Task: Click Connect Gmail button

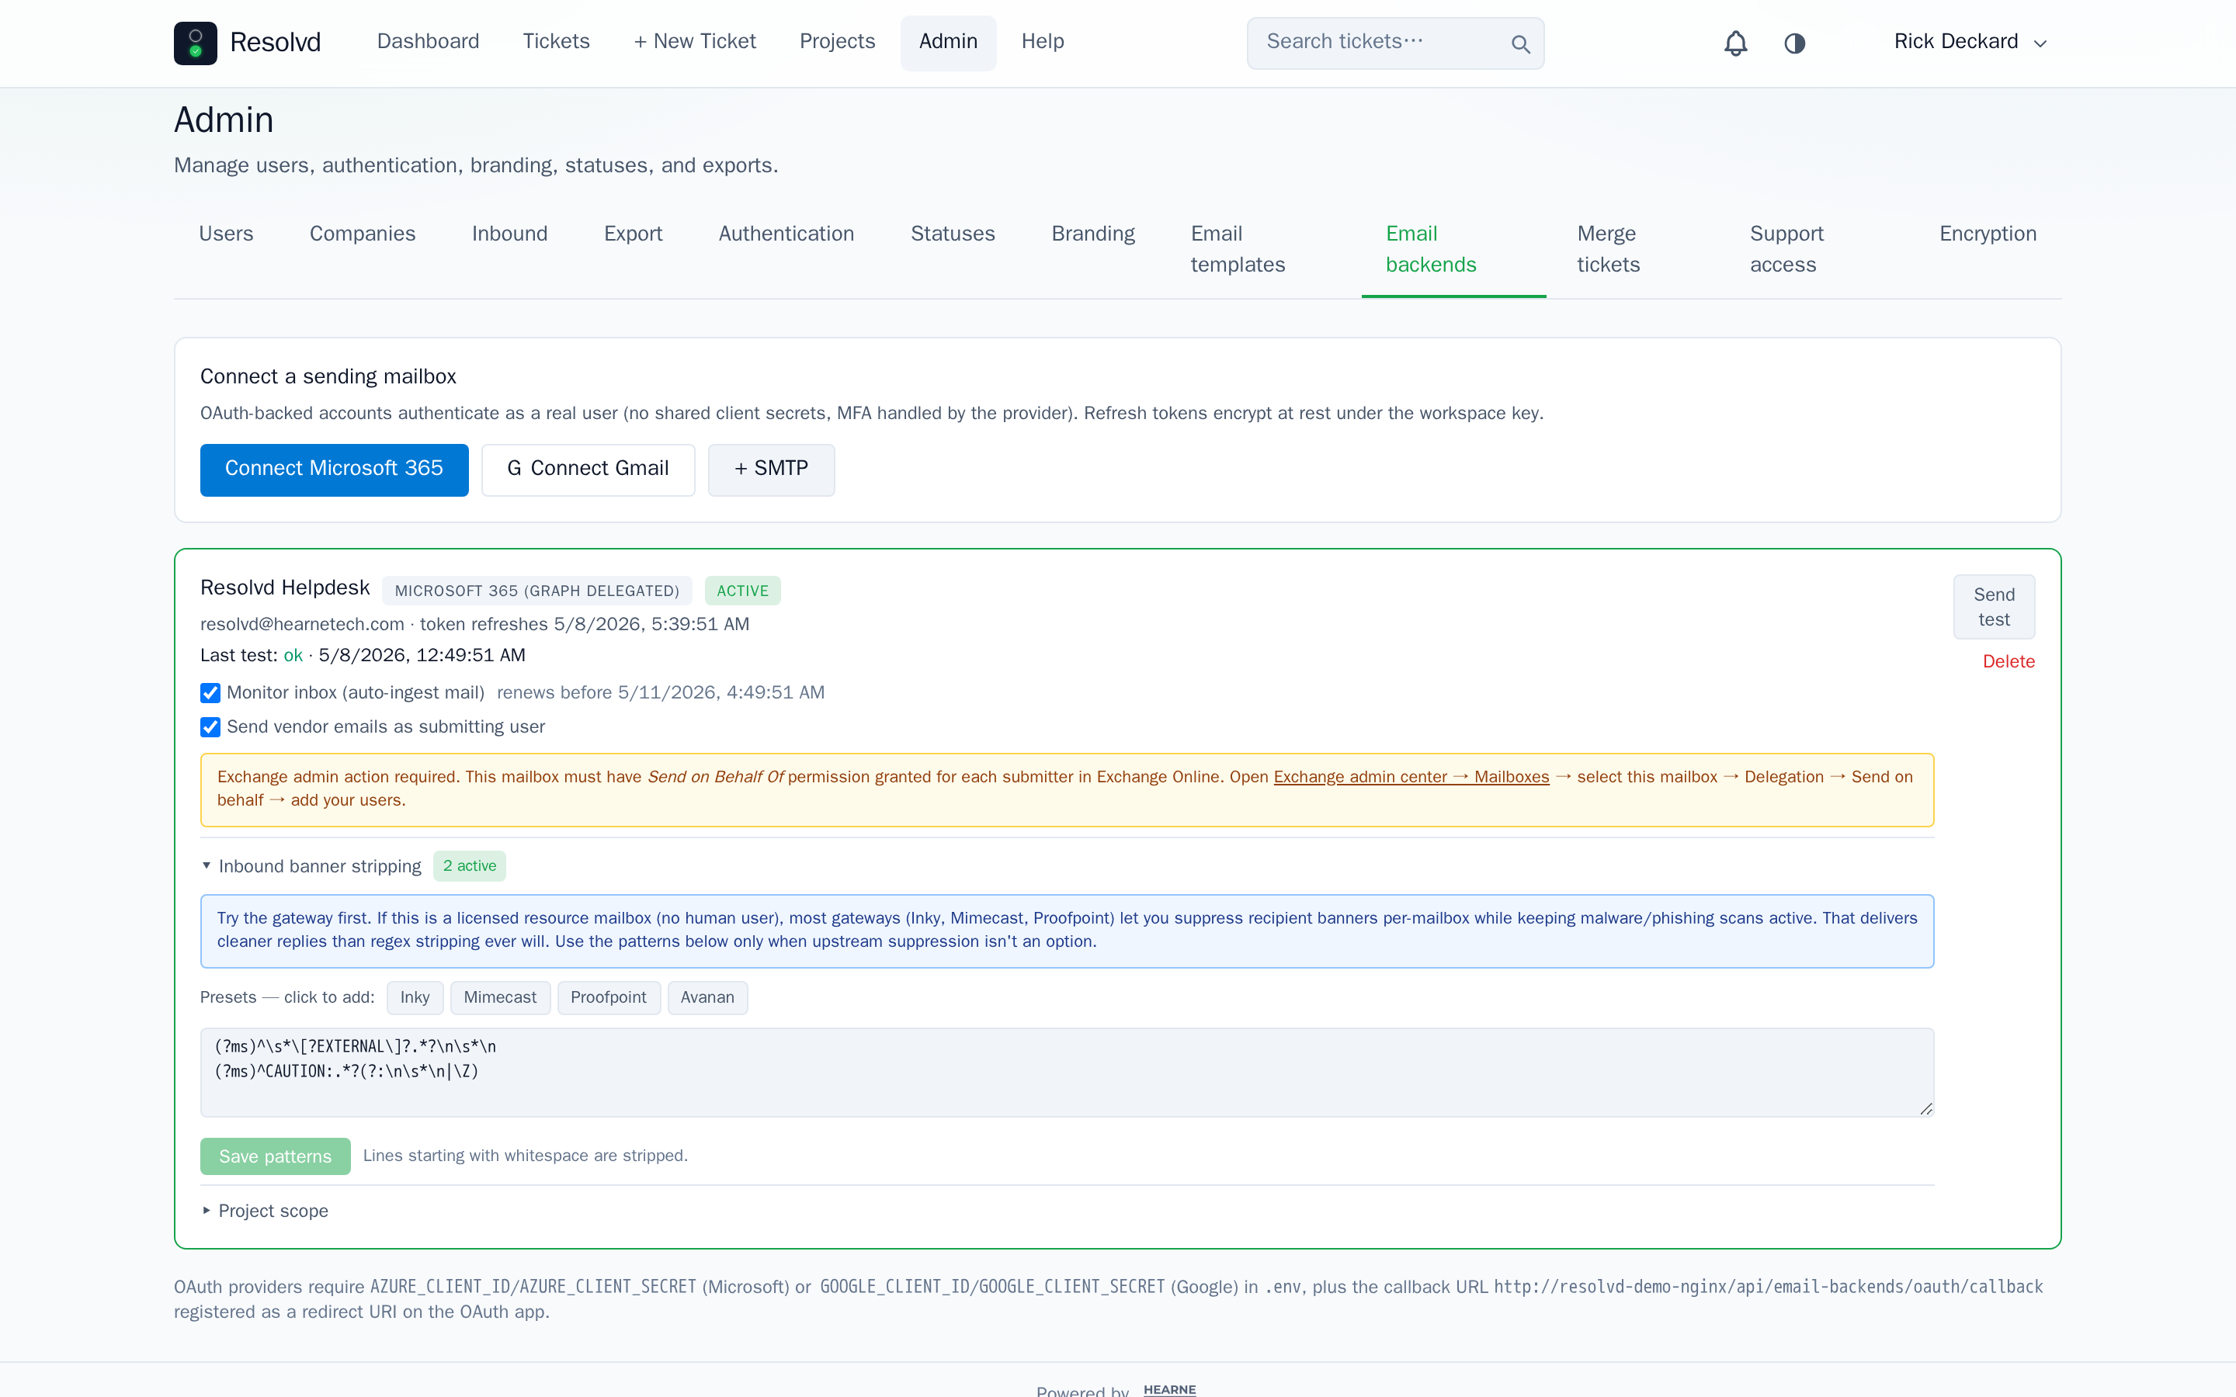Action: coord(588,470)
